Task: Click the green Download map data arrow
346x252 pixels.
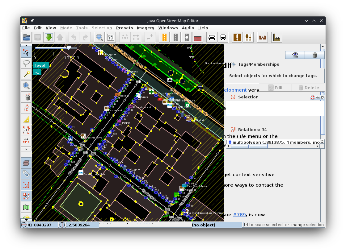Action: 49,37
